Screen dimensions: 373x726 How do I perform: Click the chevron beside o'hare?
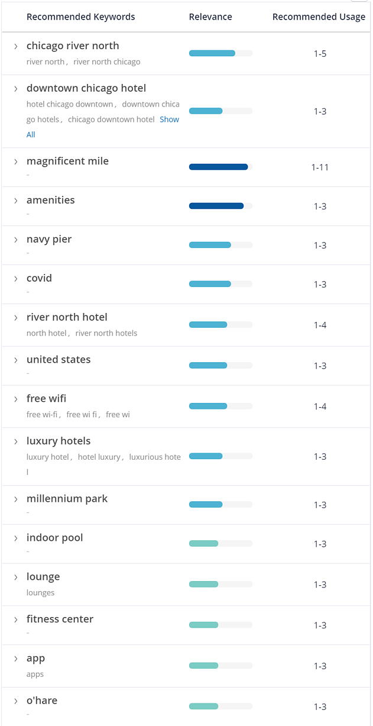[x=16, y=701]
